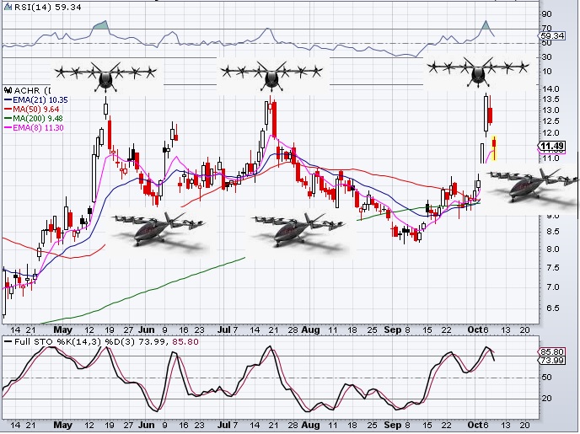Click the yellow-highlighted latest candlestick
The height and width of the screenshot is (434, 580).
click(x=494, y=147)
